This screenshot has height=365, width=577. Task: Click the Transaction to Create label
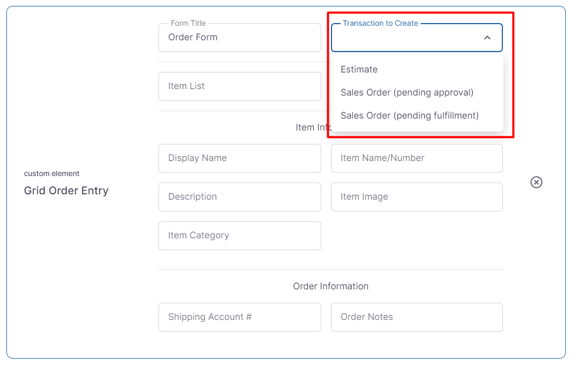tap(380, 24)
